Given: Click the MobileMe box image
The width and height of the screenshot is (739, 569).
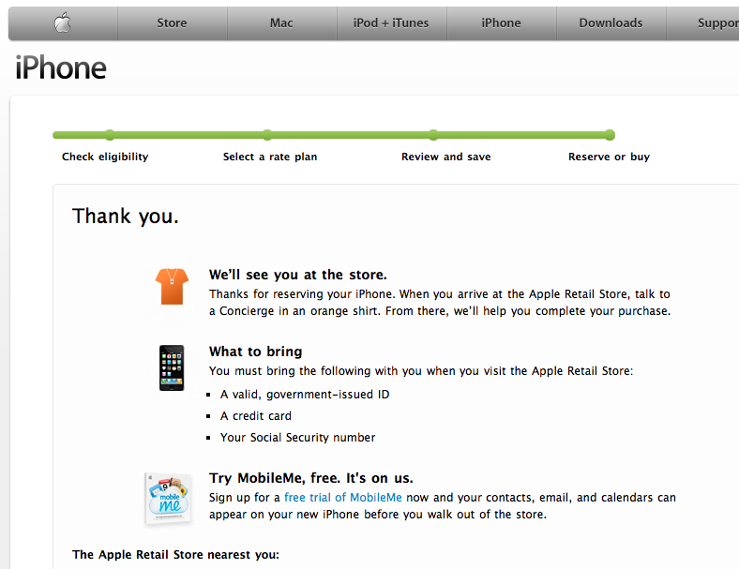Looking at the screenshot, I should pos(169,499).
